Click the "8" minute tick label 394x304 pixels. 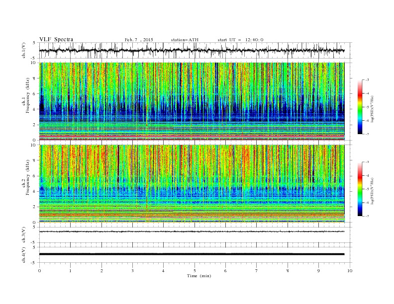(288, 271)
